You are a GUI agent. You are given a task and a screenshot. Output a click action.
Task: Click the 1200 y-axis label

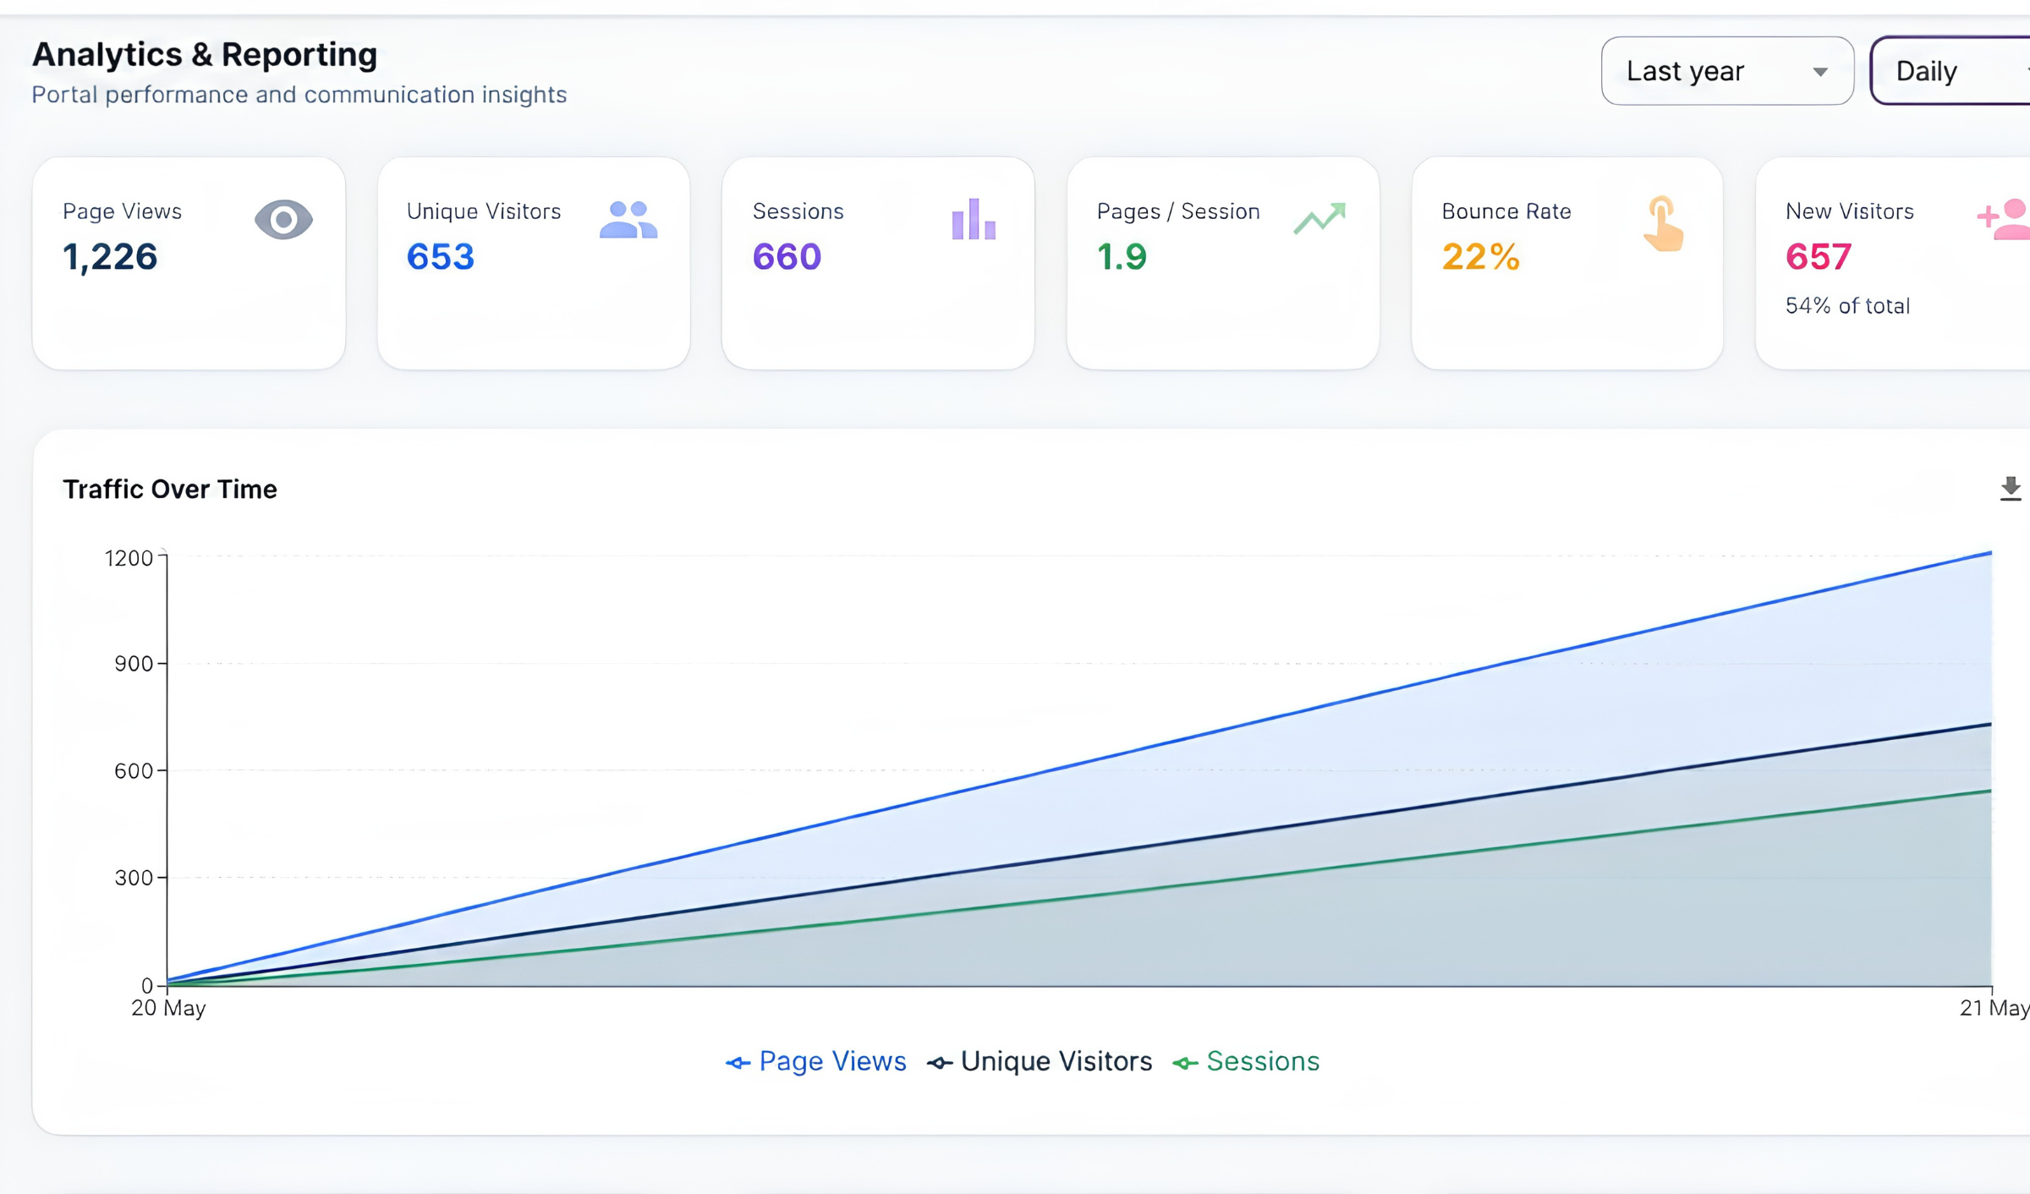[x=129, y=558]
